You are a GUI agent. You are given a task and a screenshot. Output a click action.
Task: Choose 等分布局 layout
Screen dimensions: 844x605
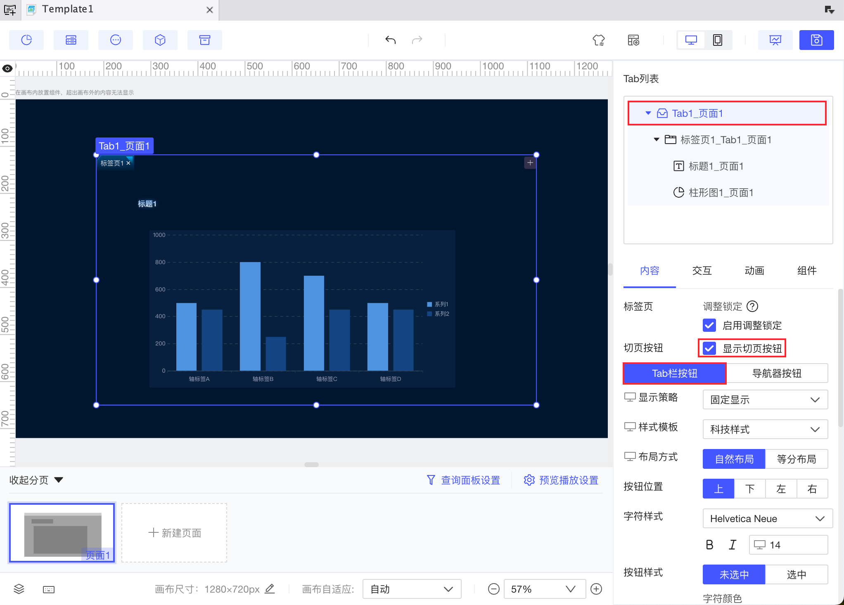coord(797,459)
